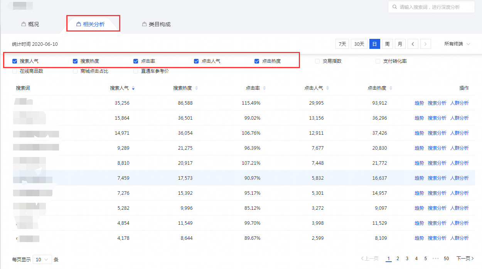Sort by 搜索热度 column arrow
Screen dimensions: 482x269
pyautogui.click(x=196, y=88)
